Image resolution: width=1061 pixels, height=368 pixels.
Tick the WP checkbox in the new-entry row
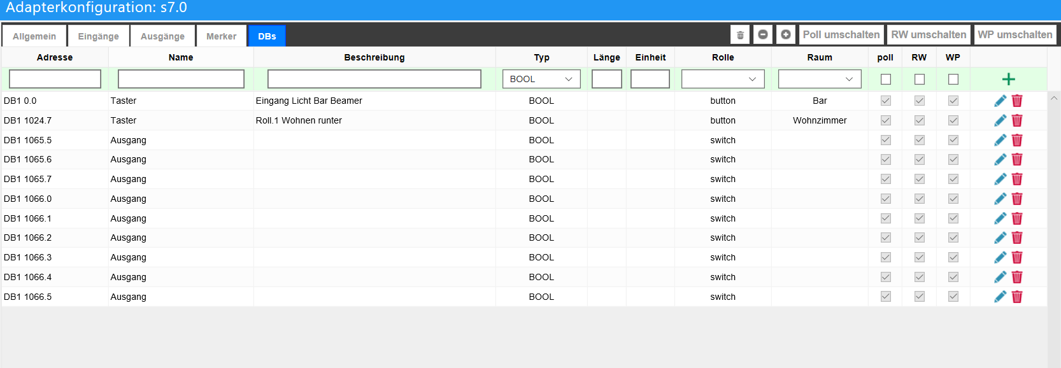953,79
